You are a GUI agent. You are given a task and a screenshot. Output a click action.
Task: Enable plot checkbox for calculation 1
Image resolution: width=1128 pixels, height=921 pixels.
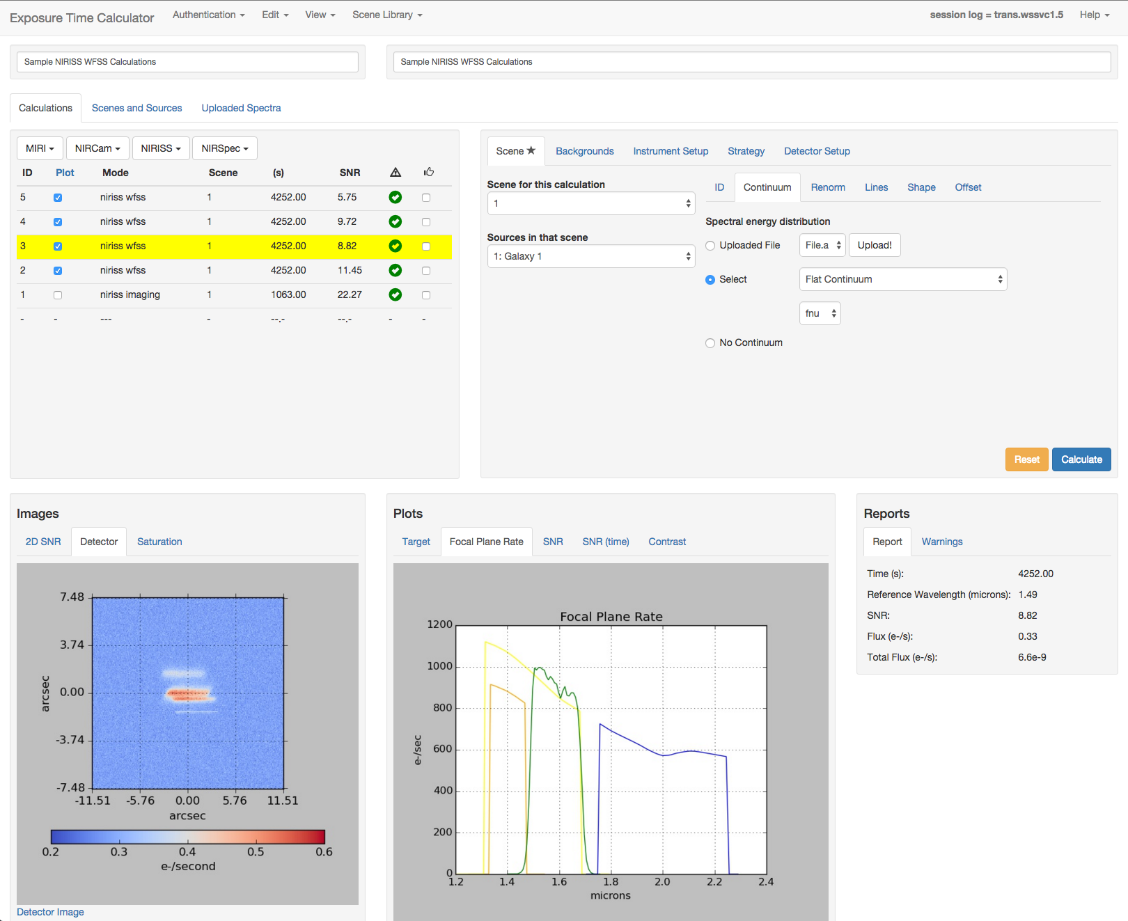58,295
